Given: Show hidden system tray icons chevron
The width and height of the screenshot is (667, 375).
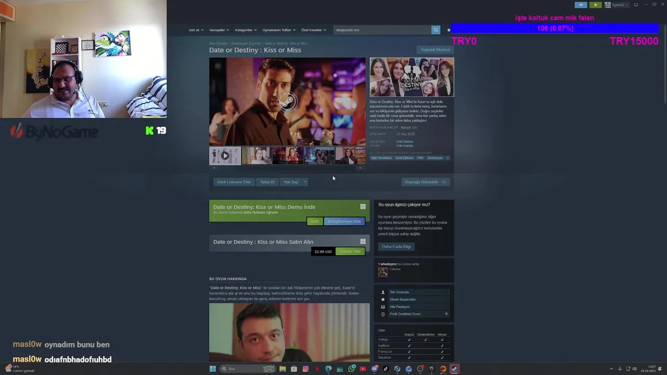Looking at the screenshot, I should click(x=611, y=369).
